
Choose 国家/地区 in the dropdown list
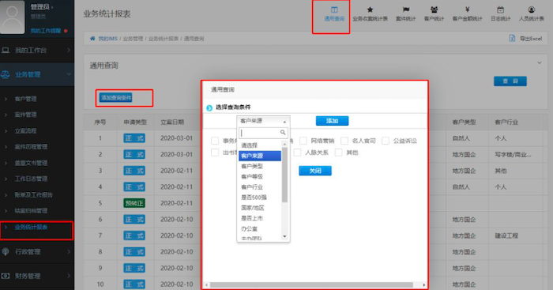(260, 208)
